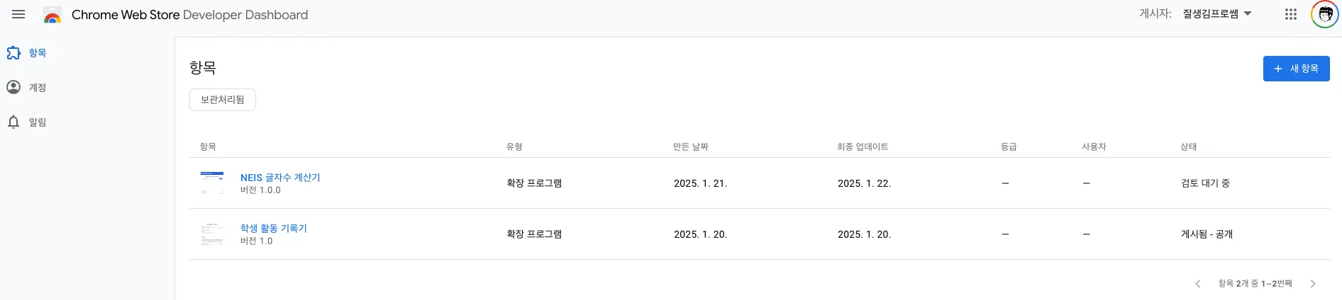Go to next page of items
This screenshot has width=1342, height=300.
click(x=1313, y=284)
